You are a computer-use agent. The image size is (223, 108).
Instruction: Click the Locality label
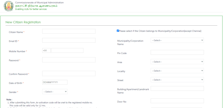121,71
